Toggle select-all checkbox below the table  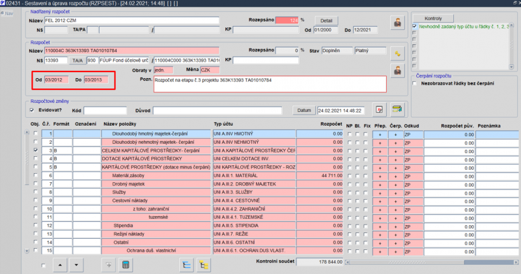[44, 266]
